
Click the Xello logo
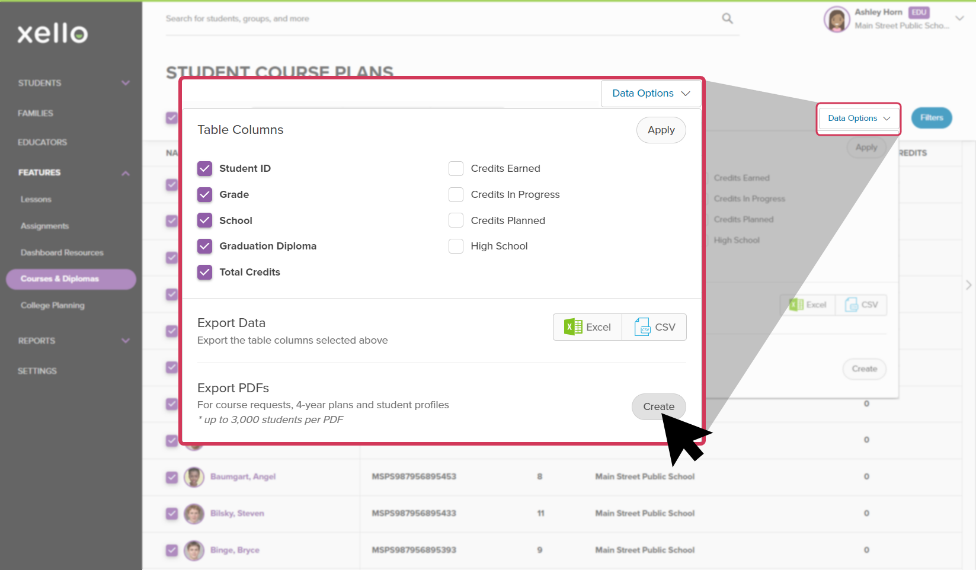[53, 34]
